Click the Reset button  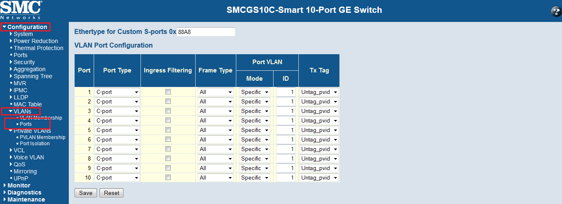coord(111,193)
